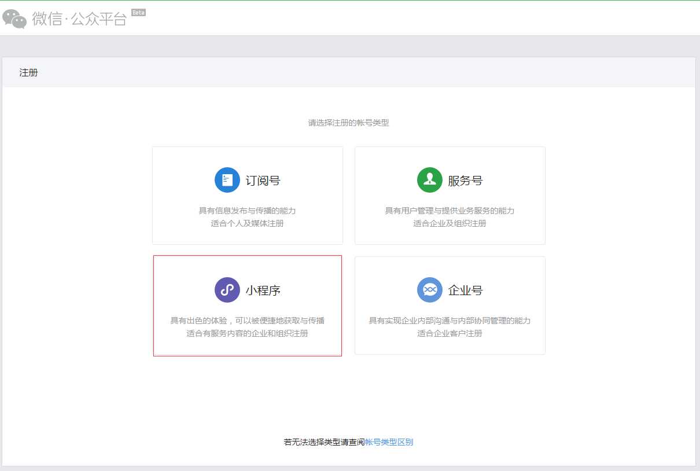
Task: Click the 微信·公众平台 title text
Action: [x=79, y=19]
